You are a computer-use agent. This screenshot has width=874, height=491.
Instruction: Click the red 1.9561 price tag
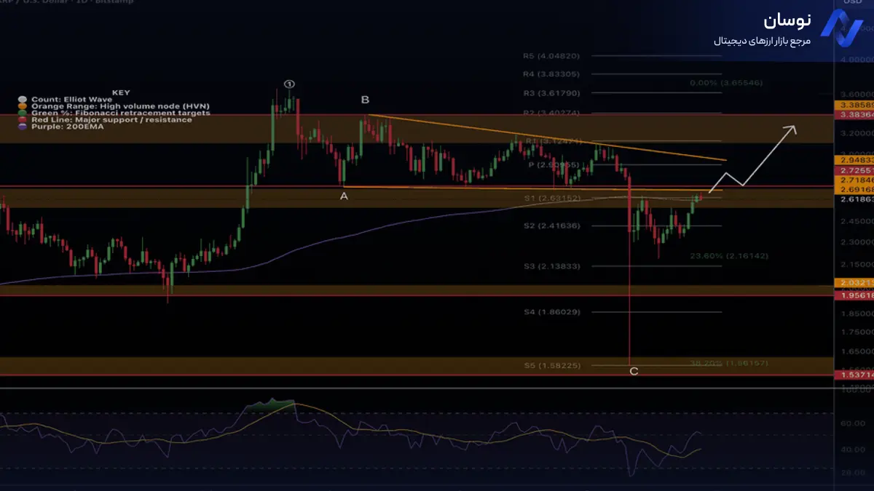854,296
